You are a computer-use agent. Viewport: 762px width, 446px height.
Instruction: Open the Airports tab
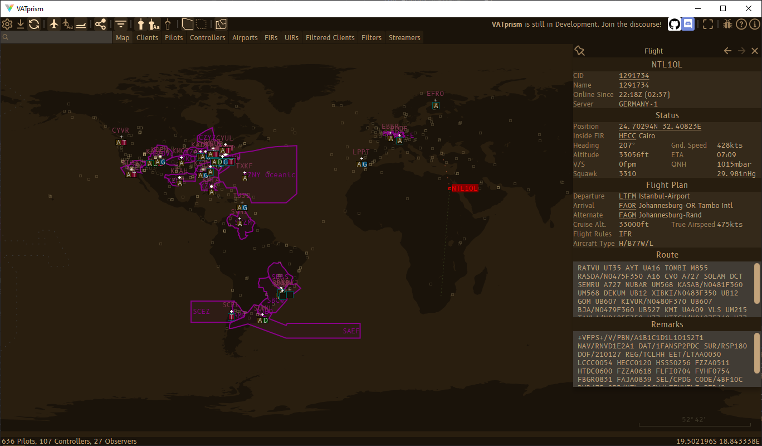point(245,37)
